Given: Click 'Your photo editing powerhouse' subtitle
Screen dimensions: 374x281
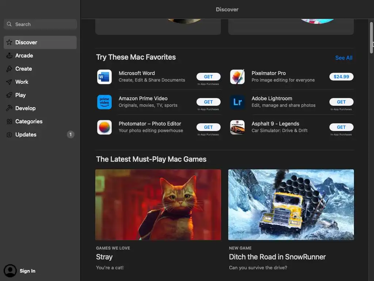Looking at the screenshot, I should (x=151, y=131).
